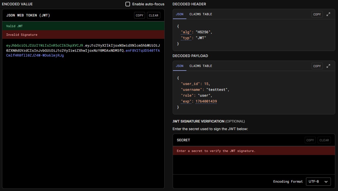Select the JSON tab in Decoded Header

pos(180,14)
